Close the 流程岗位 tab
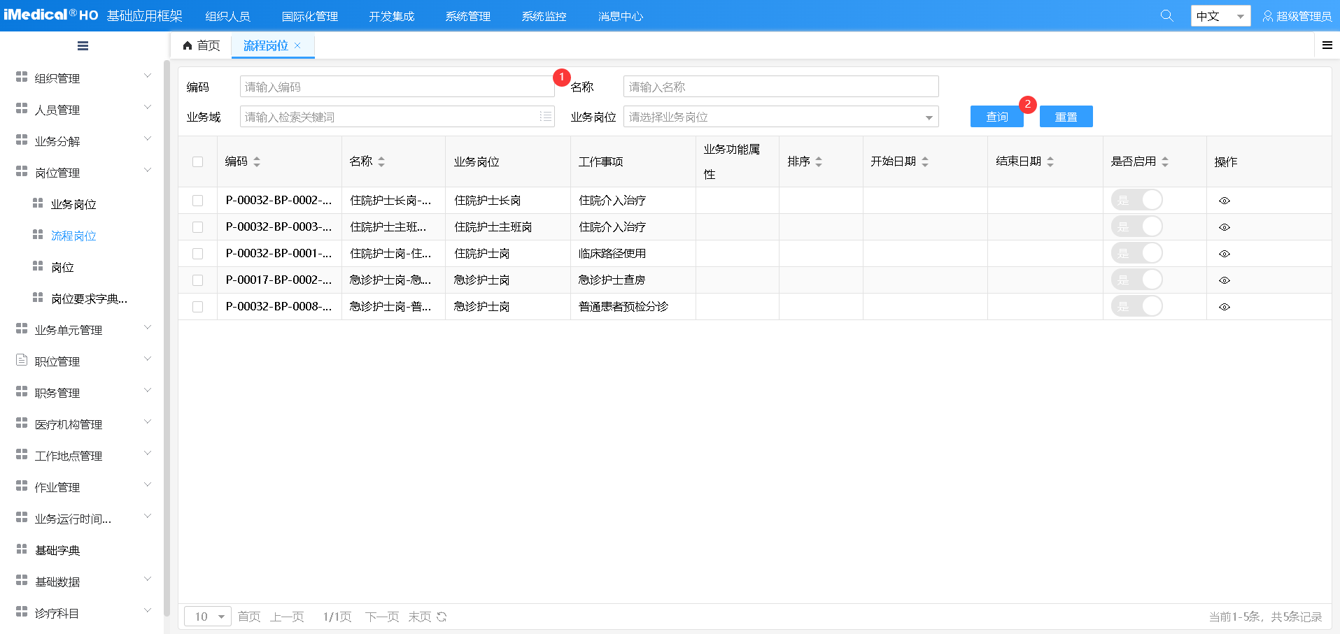 (x=297, y=45)
